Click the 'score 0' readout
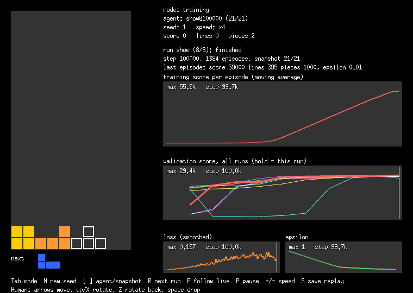The height and width of the screenshot is (293, 413). 174,36
